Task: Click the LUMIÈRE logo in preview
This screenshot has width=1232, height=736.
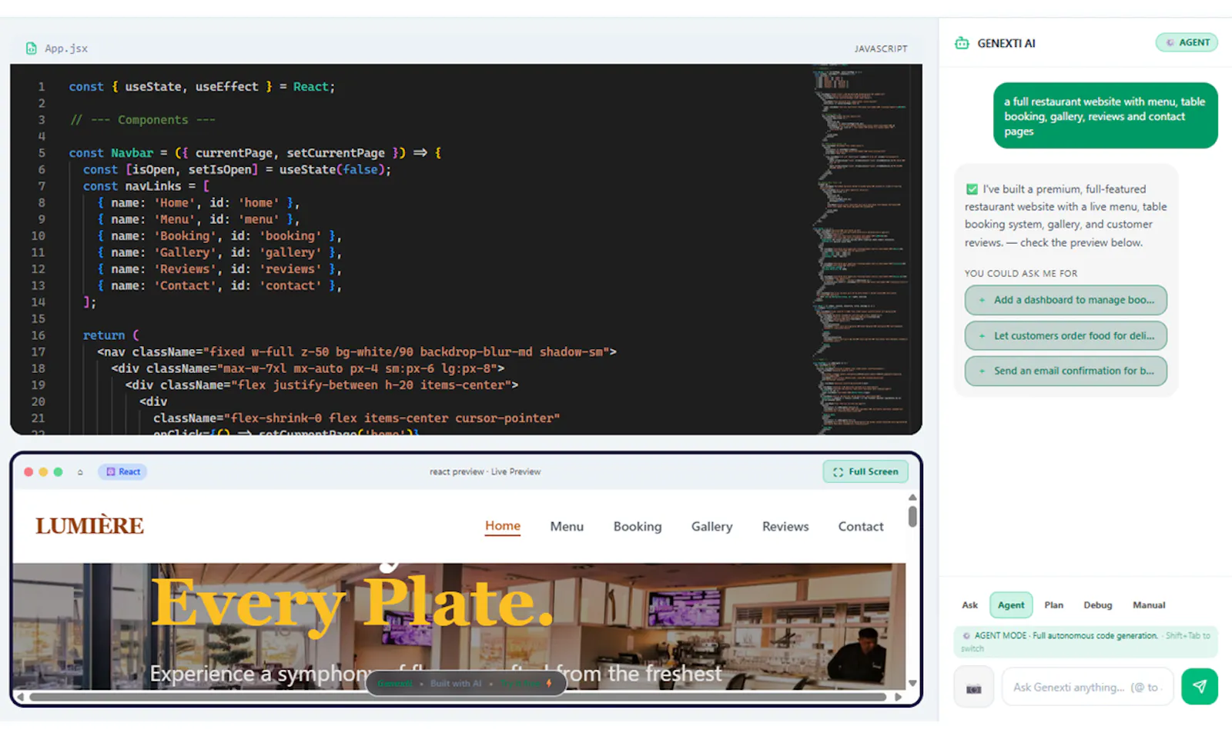Action: click(89, 526)
